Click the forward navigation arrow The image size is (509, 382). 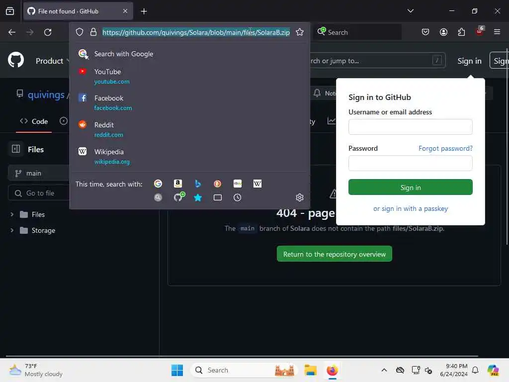[30, 32]
